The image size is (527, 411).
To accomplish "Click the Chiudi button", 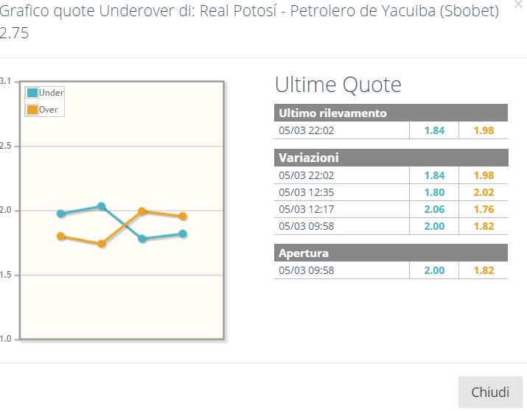I will click(x=490, y=392).
